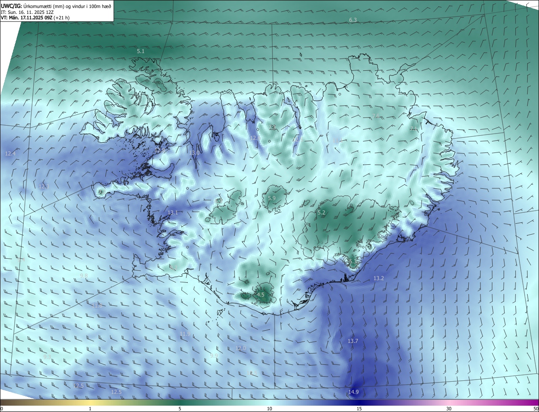
Task: Click the 0 tick on the color scale
Action: coord(2,409)
